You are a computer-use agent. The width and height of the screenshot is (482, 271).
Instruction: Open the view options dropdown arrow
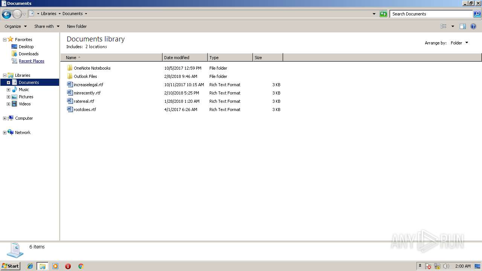(453, 26)
